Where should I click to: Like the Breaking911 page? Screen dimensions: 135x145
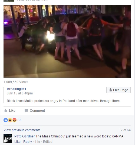118,90
